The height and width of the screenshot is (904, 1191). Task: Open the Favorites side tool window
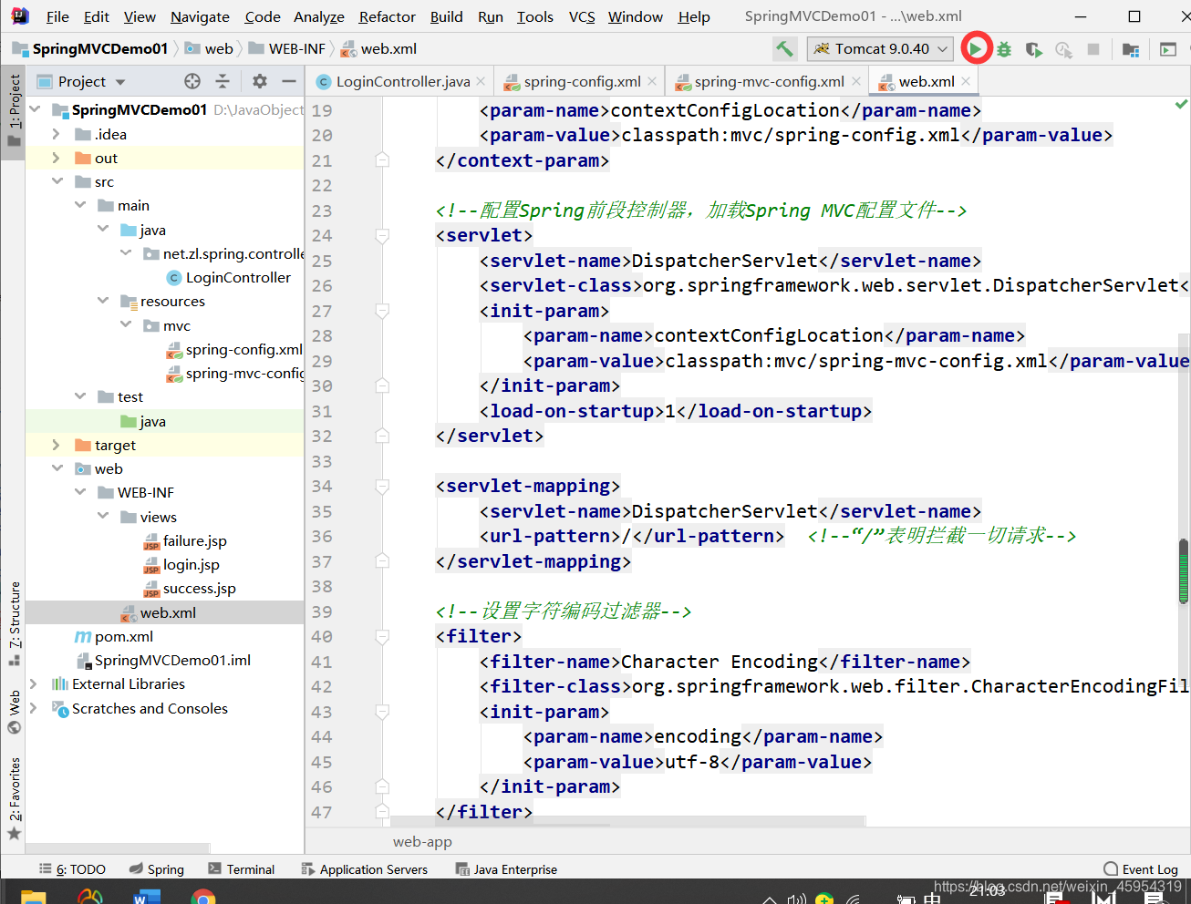coord(14,798)
